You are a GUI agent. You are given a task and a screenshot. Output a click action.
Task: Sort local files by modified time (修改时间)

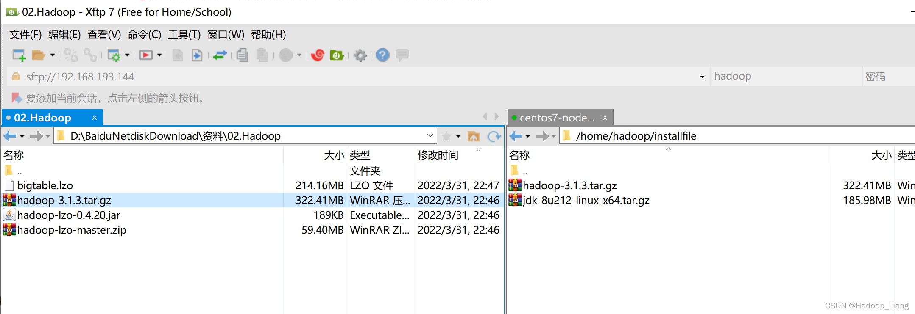[459, 155]
